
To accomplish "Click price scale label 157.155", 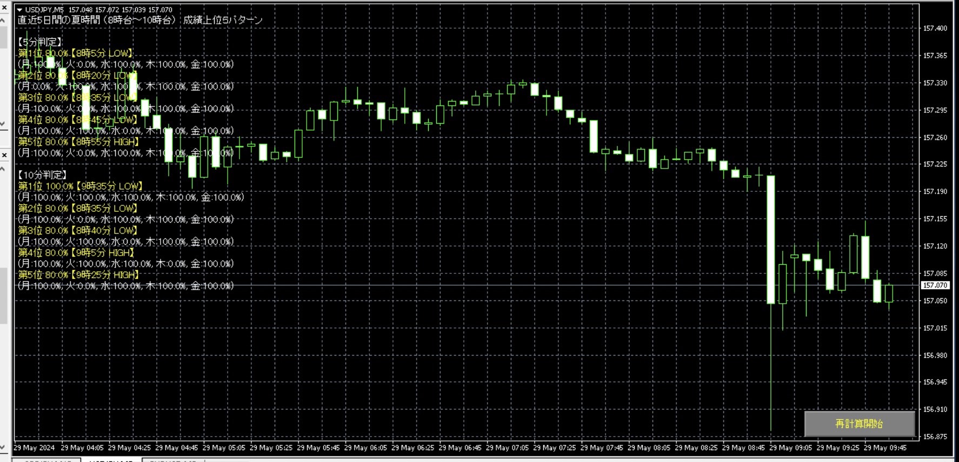I will tap(935, 219).
